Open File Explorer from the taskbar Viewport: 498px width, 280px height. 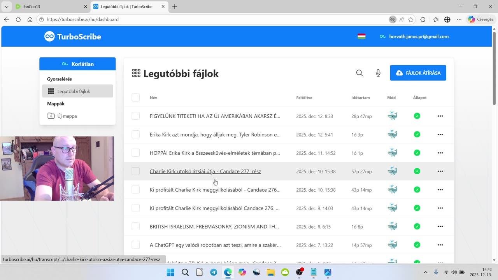click(x=271, y=272)
